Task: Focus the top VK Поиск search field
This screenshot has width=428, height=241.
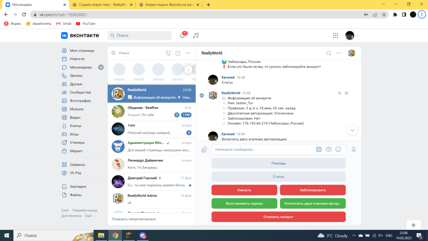Action: tap(140, 36)
